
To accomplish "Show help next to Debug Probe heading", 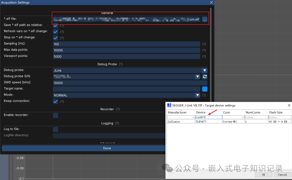I will (121, 64).
